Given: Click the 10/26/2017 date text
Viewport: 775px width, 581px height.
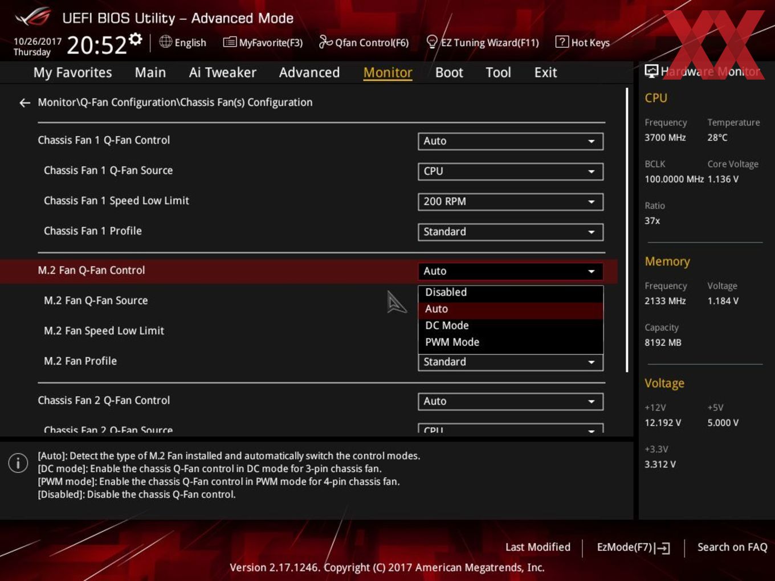Looking at the screenshot, I should [x=37, y=42].
